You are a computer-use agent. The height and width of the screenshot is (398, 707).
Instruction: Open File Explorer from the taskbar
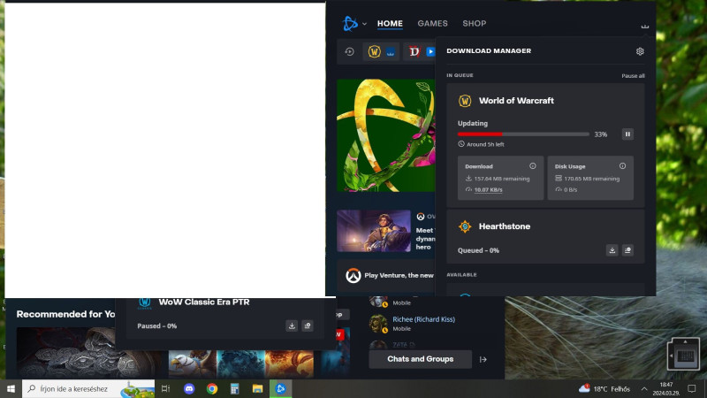(x=257, y=388)
